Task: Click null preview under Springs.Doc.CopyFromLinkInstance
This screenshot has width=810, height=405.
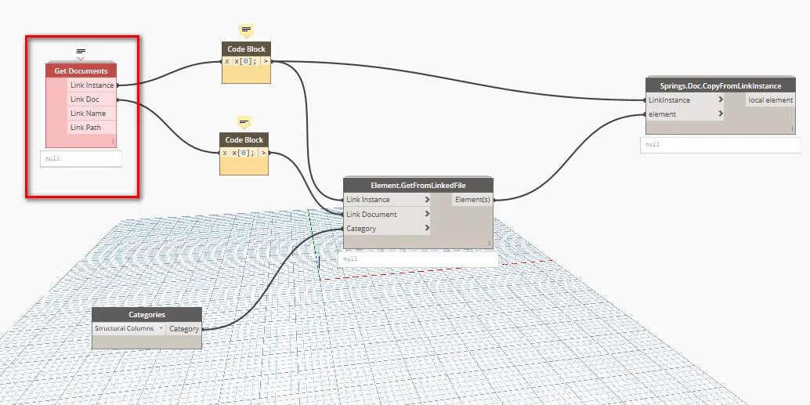Action: pyautogui.click(x=720, y=145)
